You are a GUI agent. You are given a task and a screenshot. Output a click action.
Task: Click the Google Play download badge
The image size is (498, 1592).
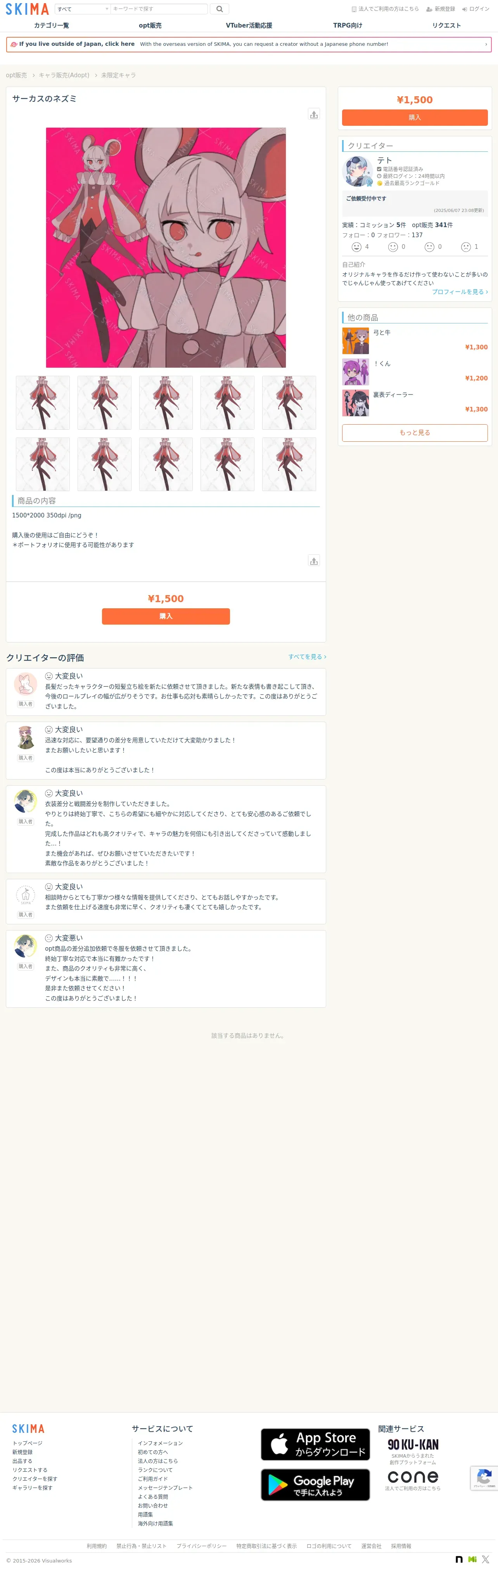point(315,1484)
